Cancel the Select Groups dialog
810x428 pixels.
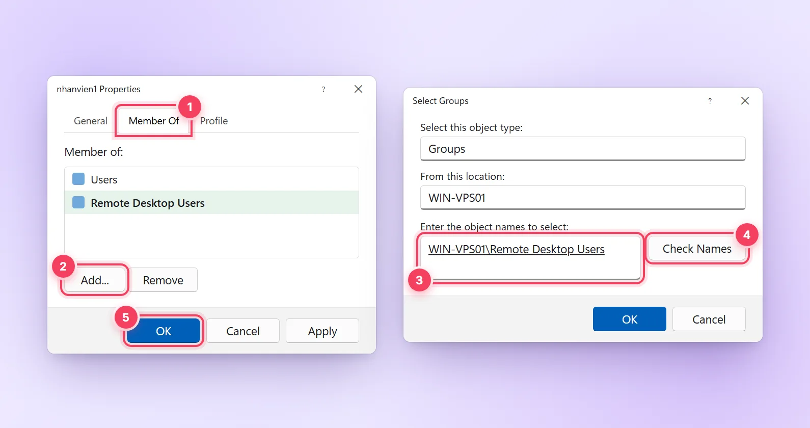click(709, 319)
